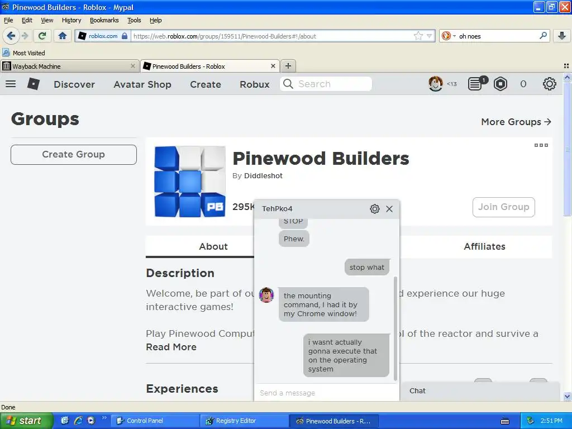Screen dimensions: 572x429
Task: Launch Internet Explorer quick launch icon
Action: tap(78, 421)
